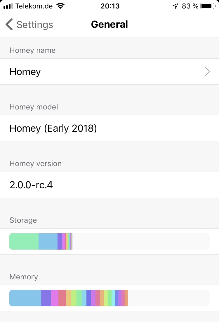Tap the blue segment in Storage bar
Viewport: 219px width, 322px height.
48,241
